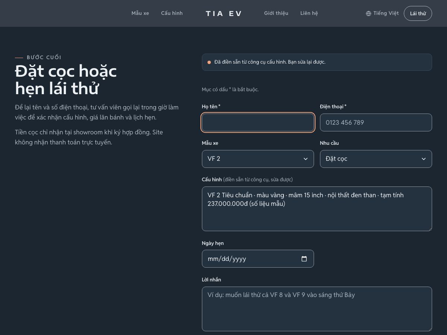Screen dimensions: 447x335
Task: Click the 'Ngày hẹn' field label
Action: pos(213,243)
